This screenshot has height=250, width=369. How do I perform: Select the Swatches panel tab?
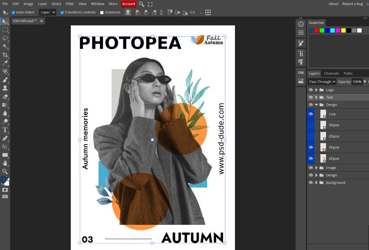[316, 23]
